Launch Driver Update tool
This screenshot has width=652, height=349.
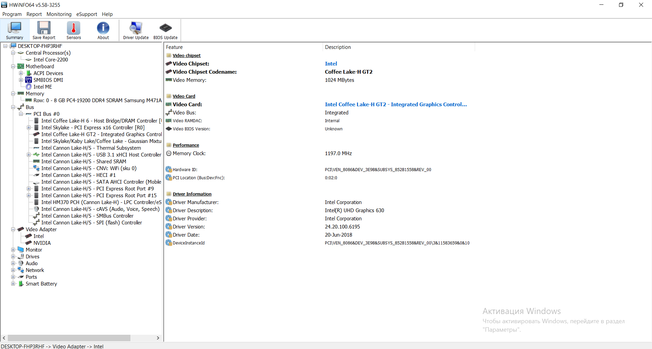(136, 28)
